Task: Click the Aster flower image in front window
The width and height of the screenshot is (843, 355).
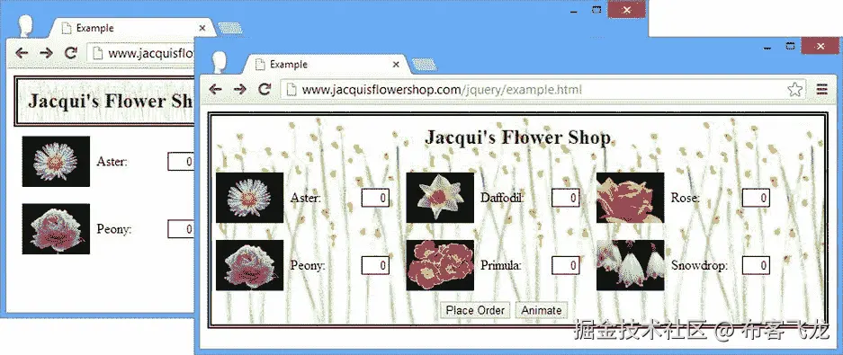Action: click(x=249, y=198)
